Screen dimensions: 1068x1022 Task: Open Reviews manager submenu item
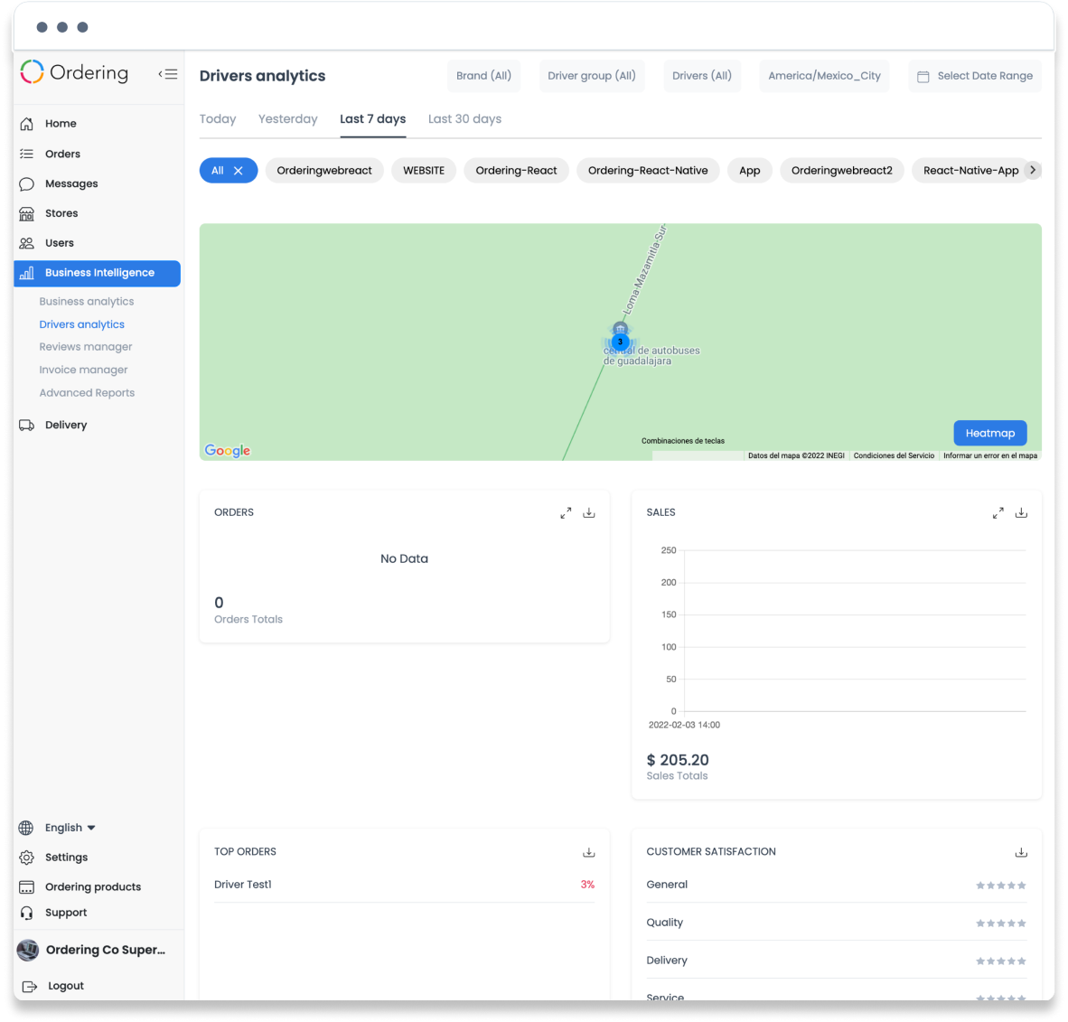[x=86, y=347]
